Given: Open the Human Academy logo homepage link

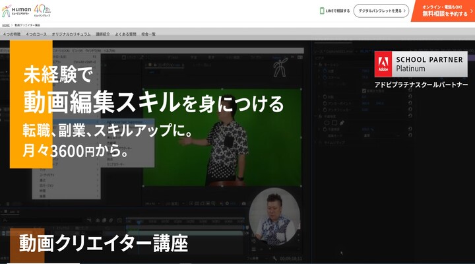Looking at the screenshot, I should click(x=16, y=11).
